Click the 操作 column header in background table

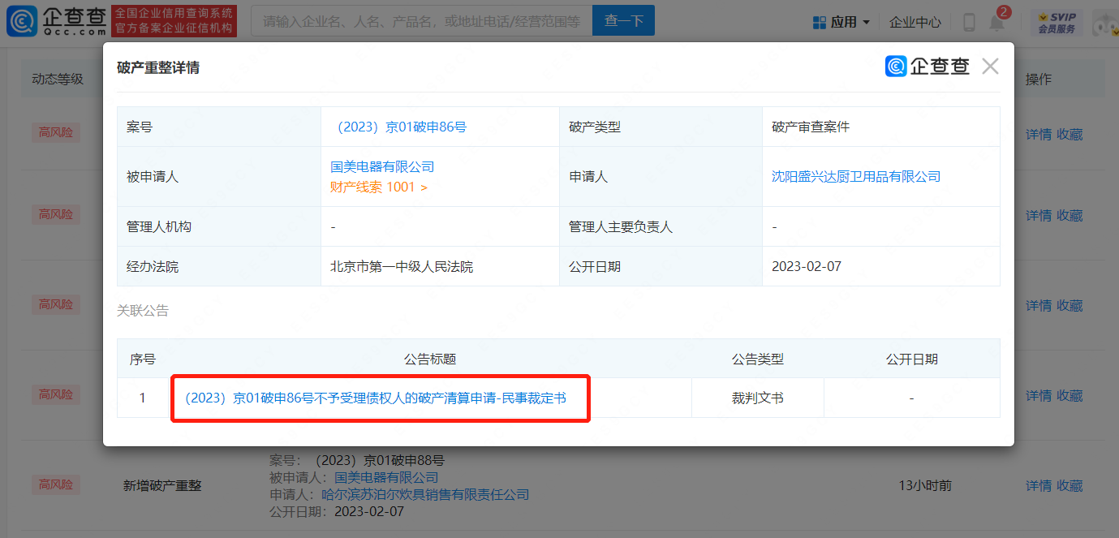(1039, 79)
